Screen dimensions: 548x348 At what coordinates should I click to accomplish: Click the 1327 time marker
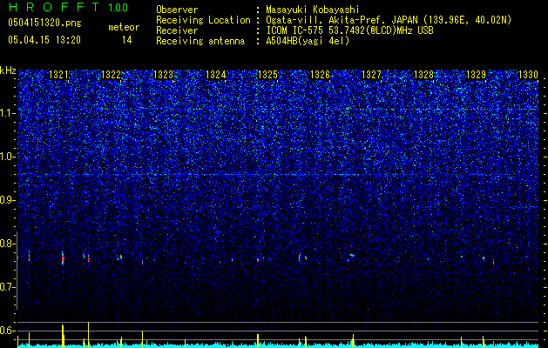(371, 75)
